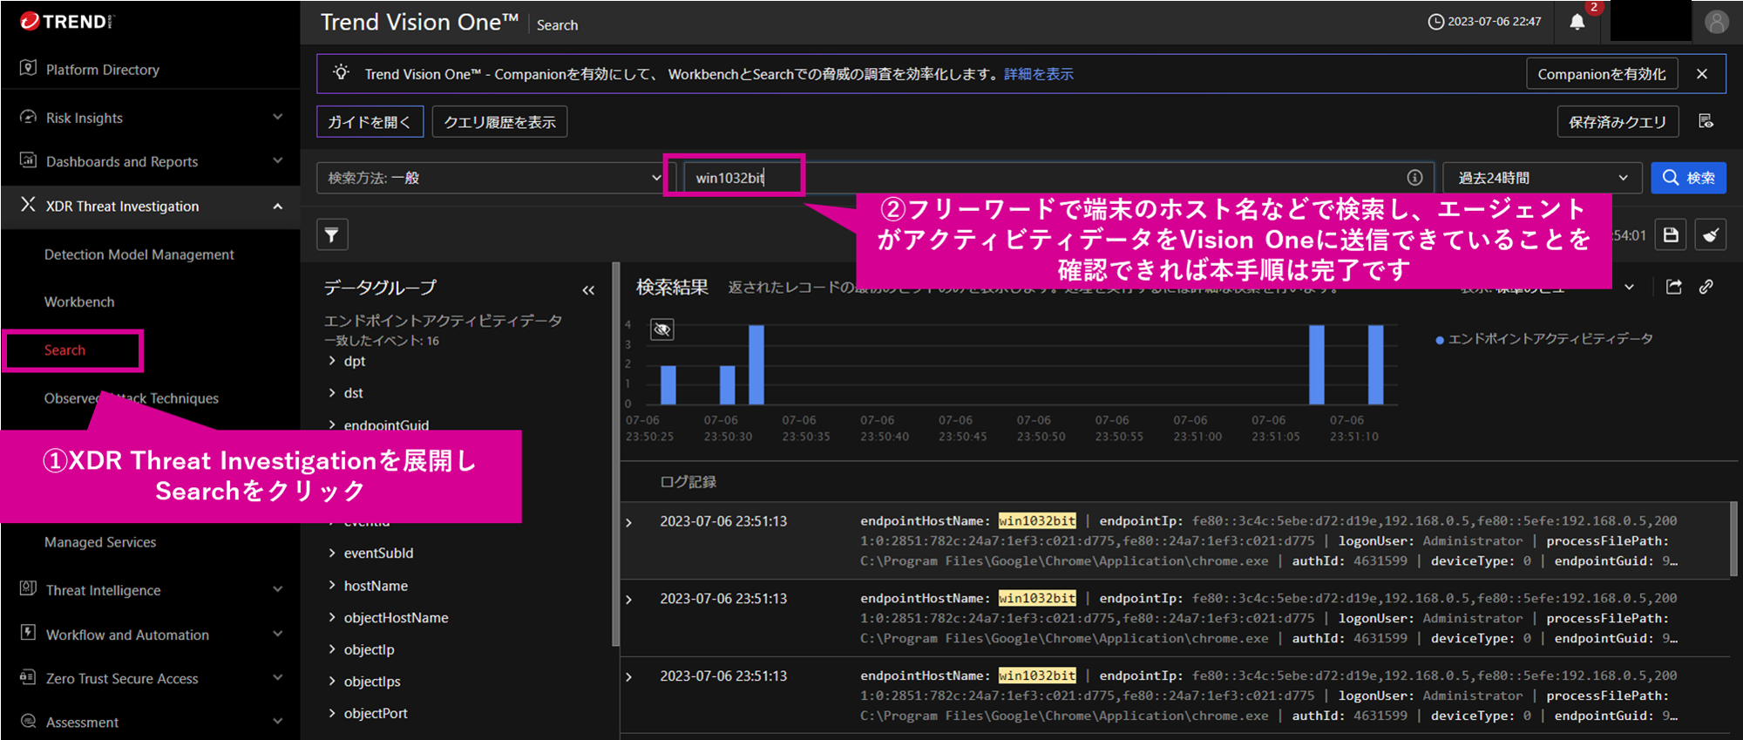The image size is (1743, 740).
Task: Click the clear query broom icon
Action: (1711, 234)
